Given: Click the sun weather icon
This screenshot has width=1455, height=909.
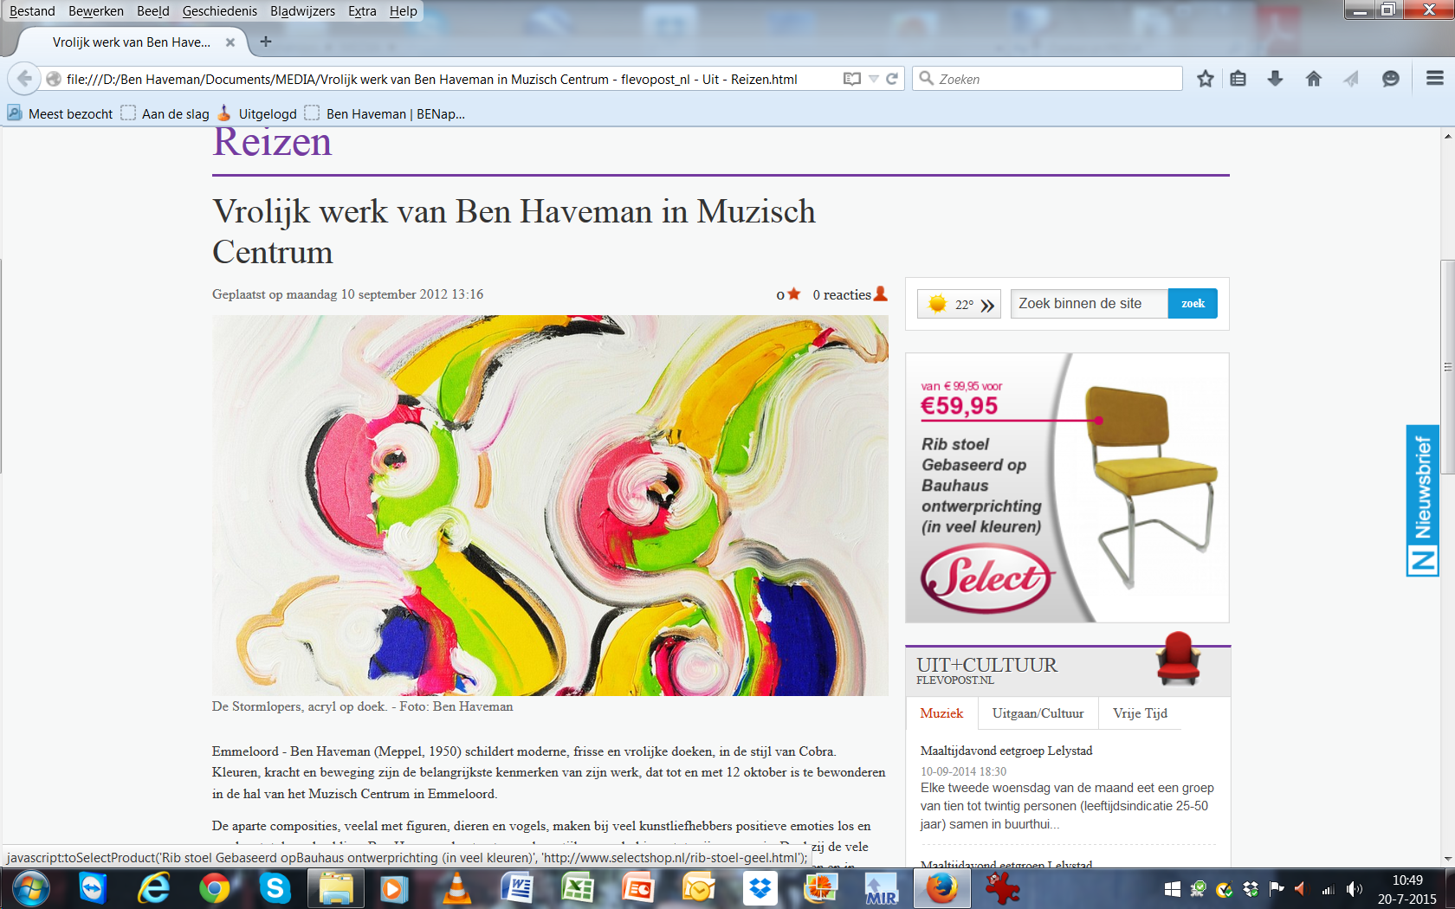Looking at the screenshot, I should (937, 304).
